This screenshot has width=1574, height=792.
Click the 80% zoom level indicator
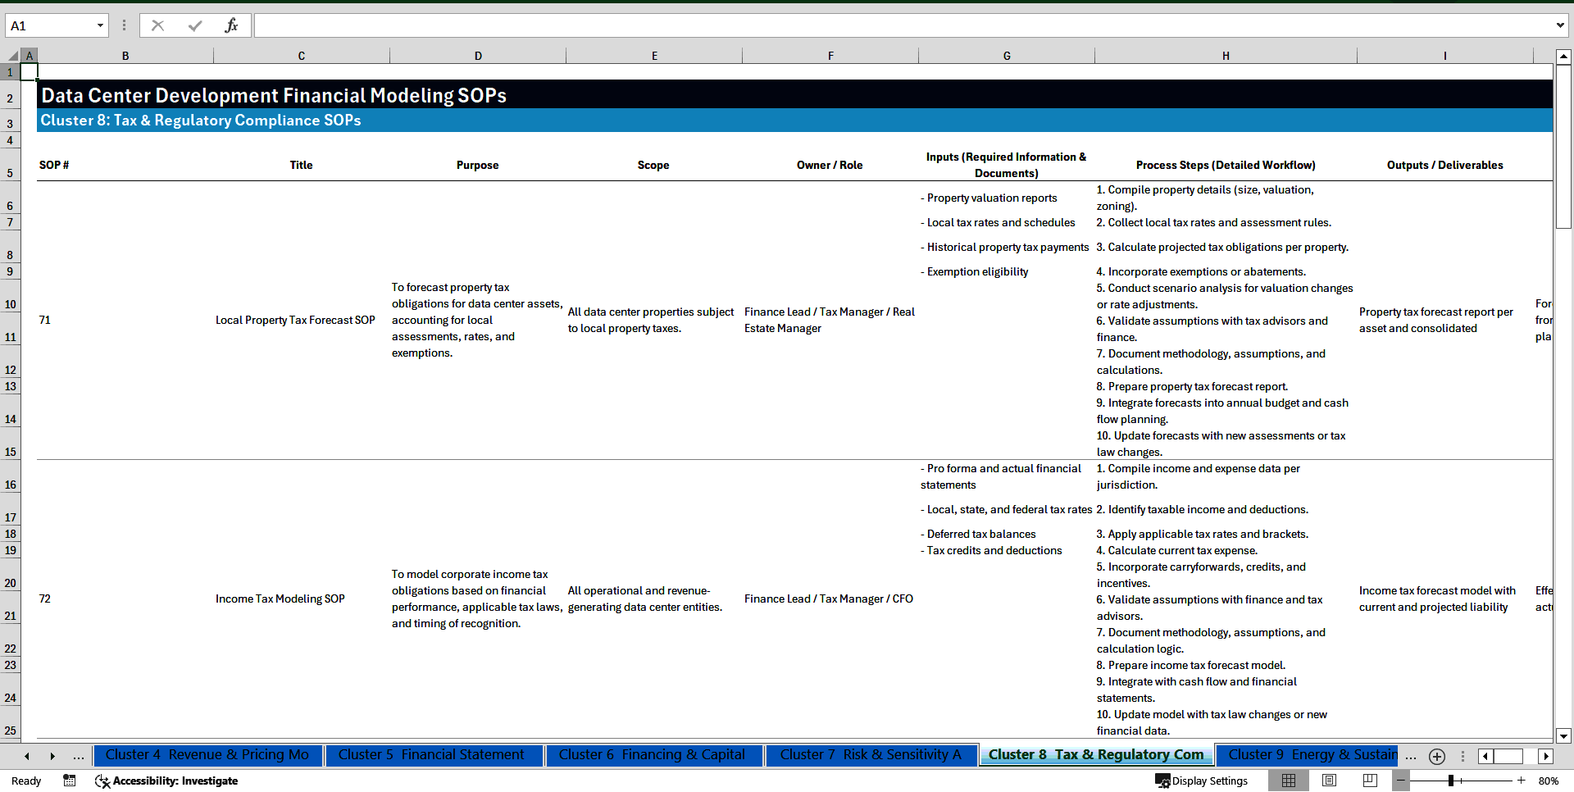[1548, 781]
